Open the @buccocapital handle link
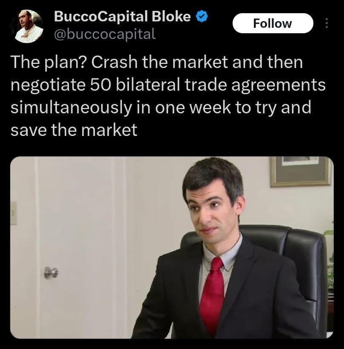 [105, 34]
